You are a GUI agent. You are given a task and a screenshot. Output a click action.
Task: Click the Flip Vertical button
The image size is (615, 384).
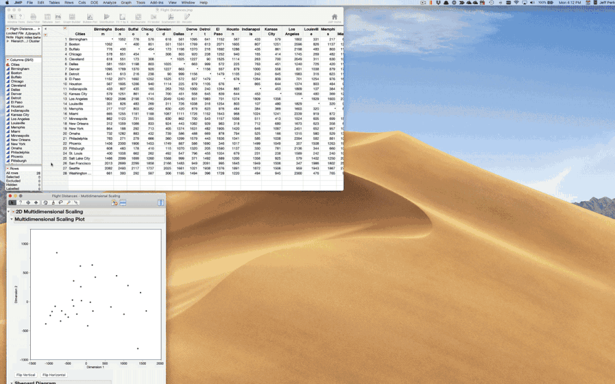[26, 375]
